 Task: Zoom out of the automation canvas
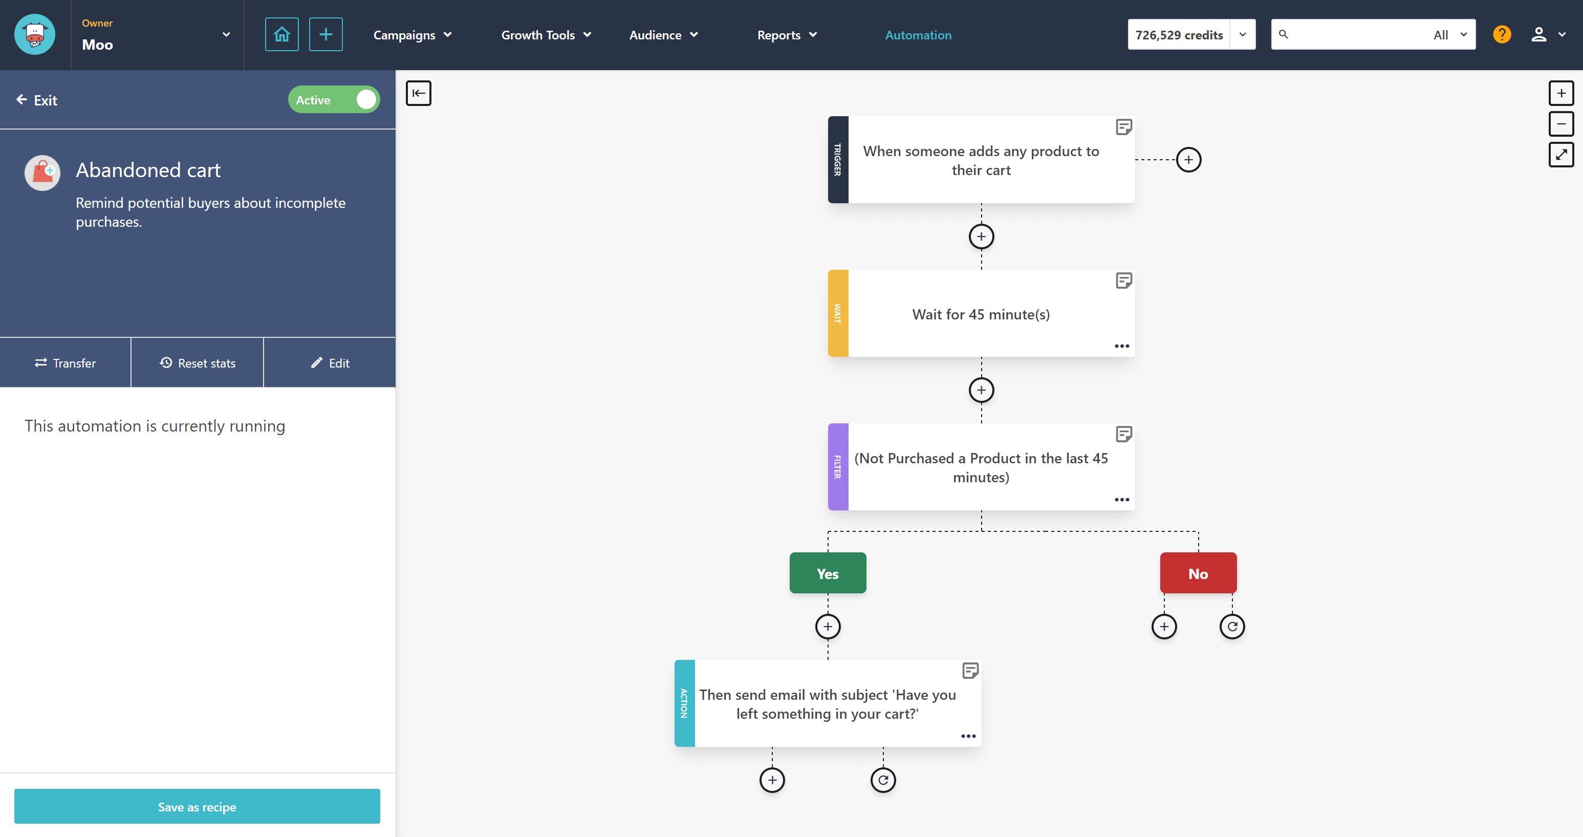coord(1562,123)
